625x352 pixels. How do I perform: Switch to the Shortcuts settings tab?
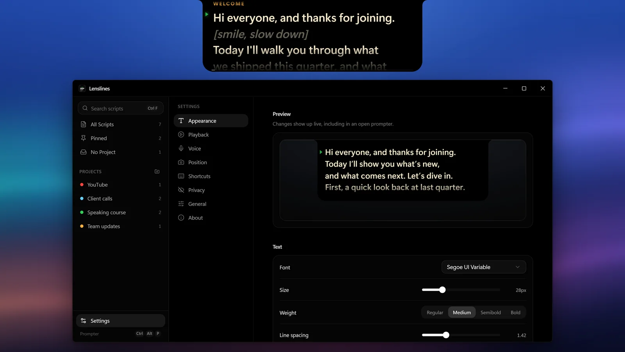[211, 176]
